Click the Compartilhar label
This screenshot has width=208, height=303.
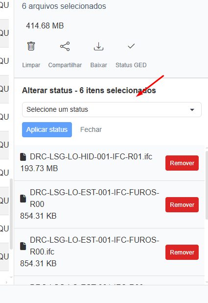[65, 65]
